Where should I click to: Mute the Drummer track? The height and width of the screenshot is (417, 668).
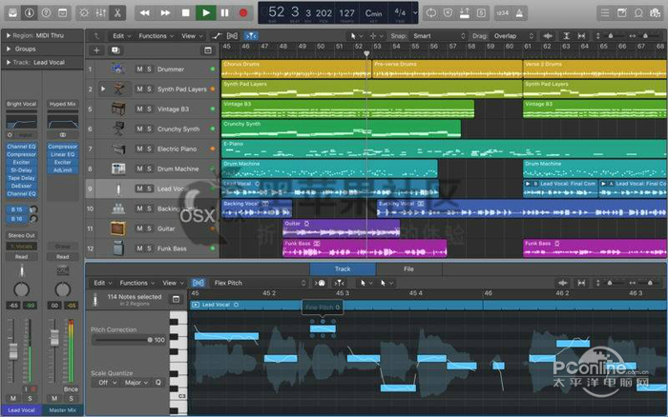pyautogui.click(x=139, y=69)
